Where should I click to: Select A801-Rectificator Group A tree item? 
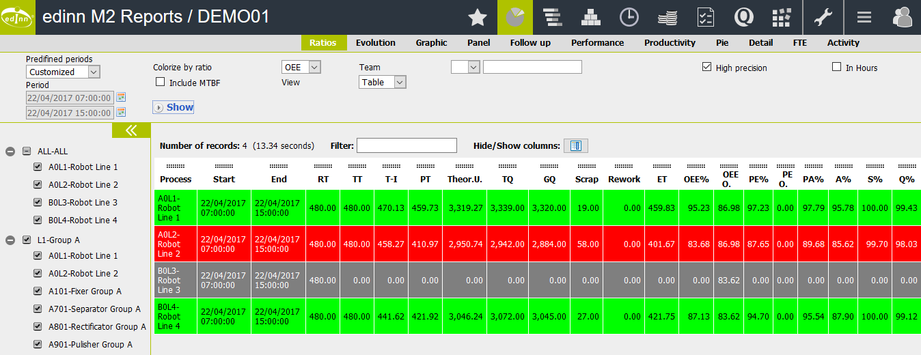pos(97,326)
